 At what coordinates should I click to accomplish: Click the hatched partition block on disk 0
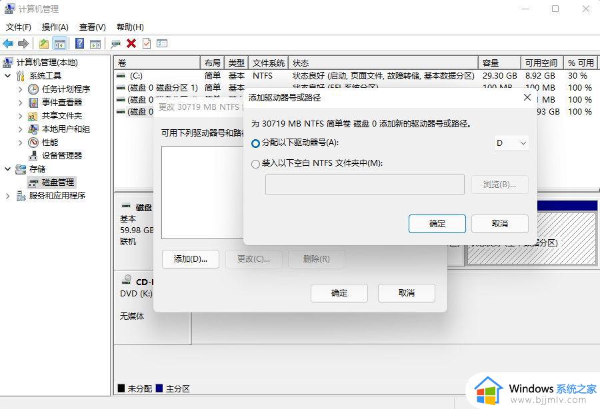tap(532, 238)
